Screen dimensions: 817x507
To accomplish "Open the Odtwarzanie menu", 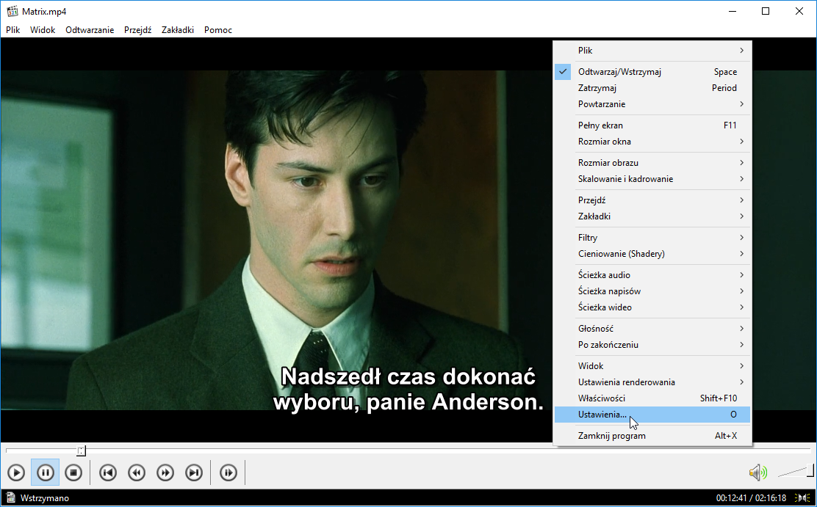I will pos(90,29).
